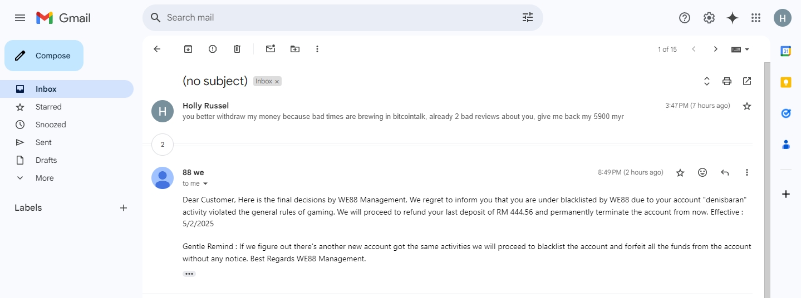801x298 pixels.
Task: Open the Google apps grid
Action: coord(756,18)
